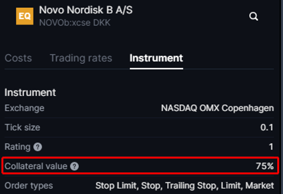The width and height of the screenshot is (283, 194).
Task: Click the 0.1 tick size value
Action: coord(267,127)
